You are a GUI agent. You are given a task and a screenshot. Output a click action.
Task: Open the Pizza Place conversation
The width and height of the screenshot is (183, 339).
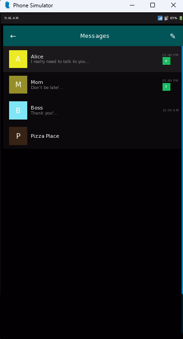point(92,136)
